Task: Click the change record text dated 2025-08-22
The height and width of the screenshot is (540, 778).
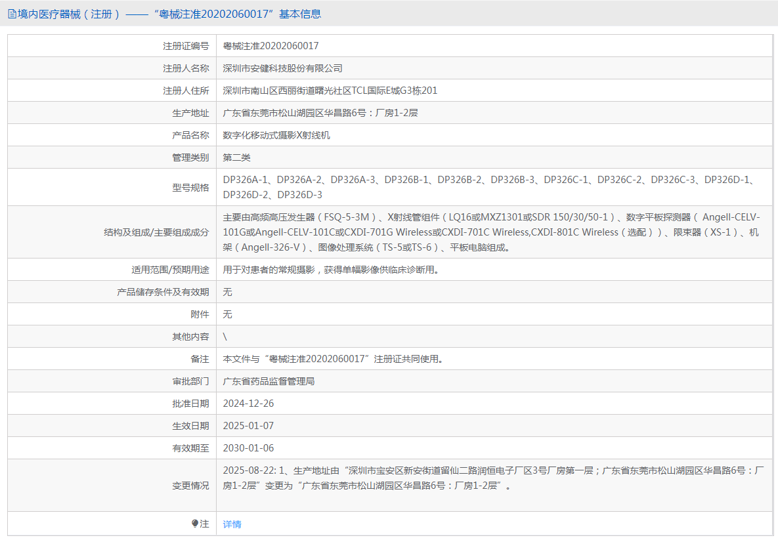Action: tap(493, 478)
